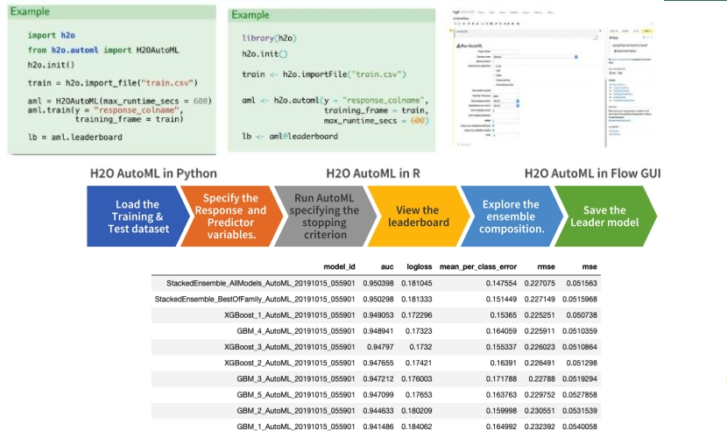Select the yellow 'View the leaderboard' step
The width and height of the screenshot is (727, 431).
tap(418, 216)
